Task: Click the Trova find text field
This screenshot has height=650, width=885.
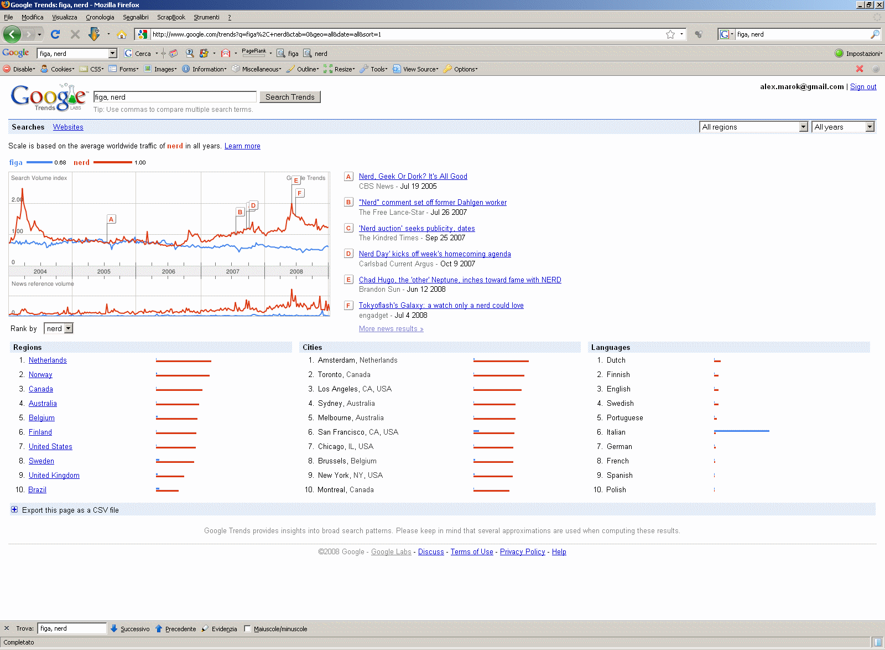Action: coord(72,628)
